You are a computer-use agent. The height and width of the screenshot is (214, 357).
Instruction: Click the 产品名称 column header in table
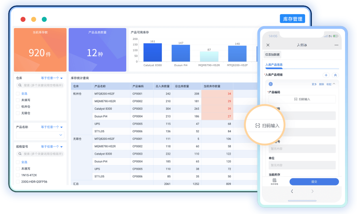point(111,86)
